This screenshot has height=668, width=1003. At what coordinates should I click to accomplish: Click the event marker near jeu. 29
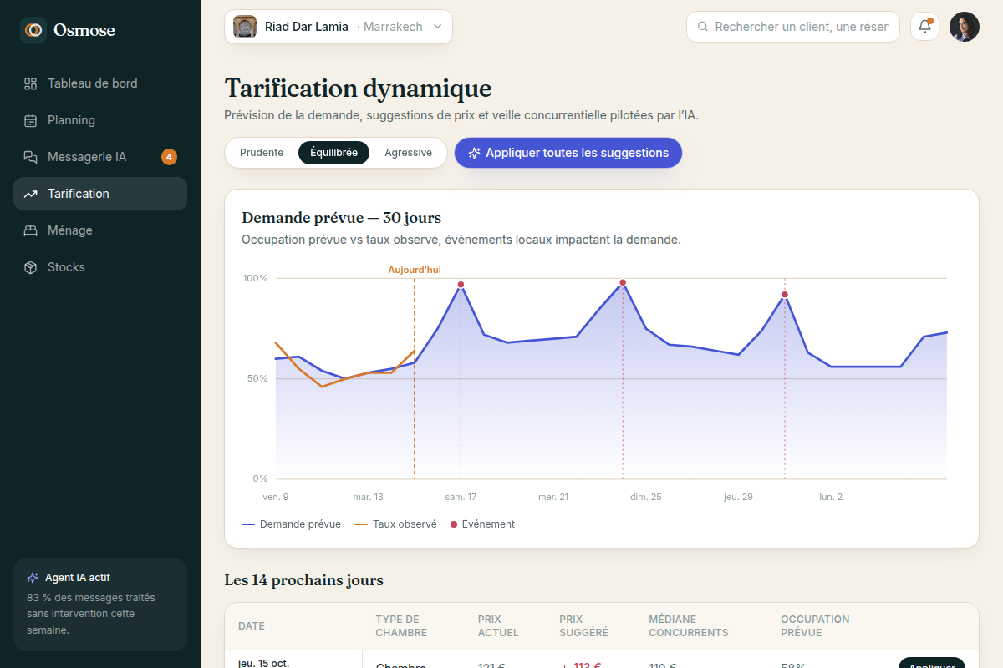click(x=785, y=294)
